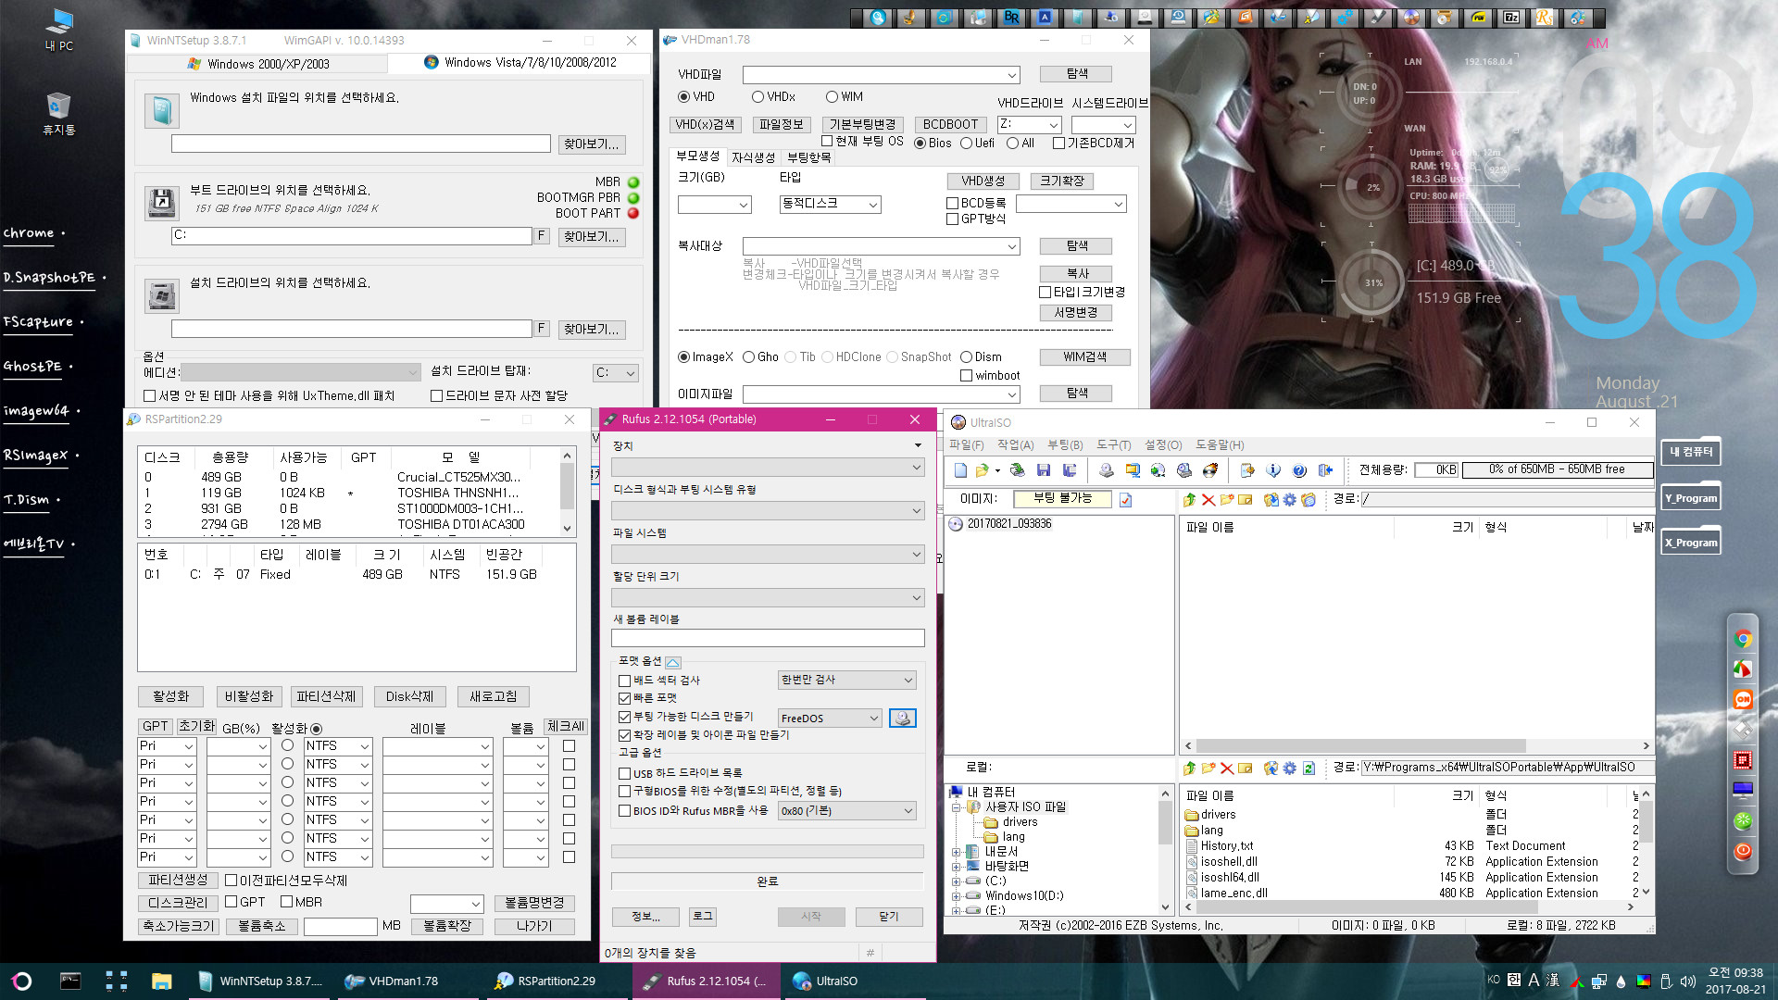This screenshot has width=1778, height=1000.
Task: Open the 휴지통 recycle bin desktop icon
Action: pos(59,113)
